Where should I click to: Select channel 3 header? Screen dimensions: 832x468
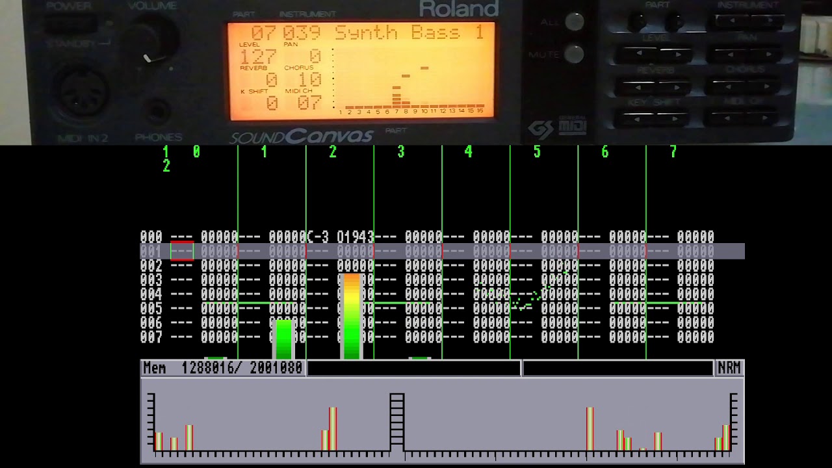400,151
